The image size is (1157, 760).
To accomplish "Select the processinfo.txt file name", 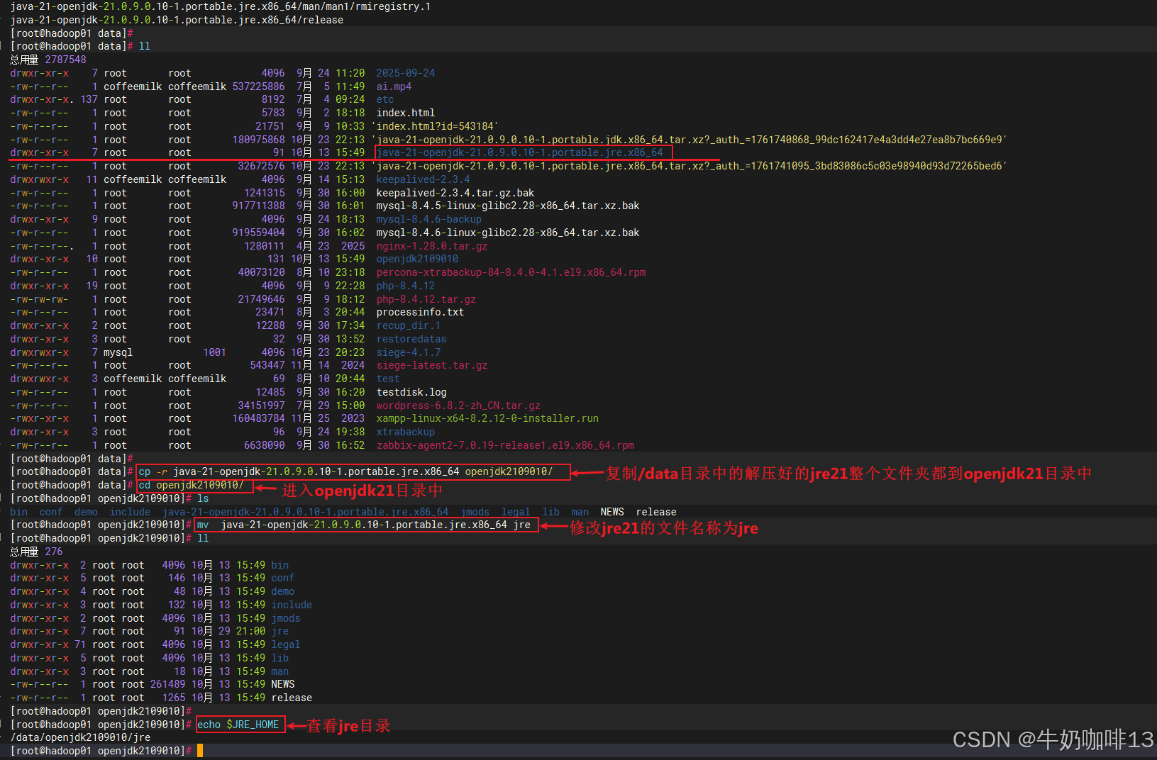I will (x=420, y=312).
